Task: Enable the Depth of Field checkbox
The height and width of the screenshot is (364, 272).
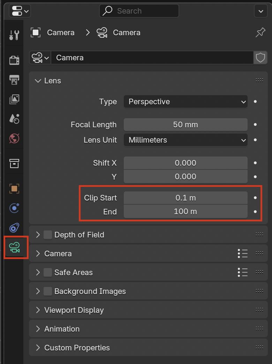Action: 47,235
